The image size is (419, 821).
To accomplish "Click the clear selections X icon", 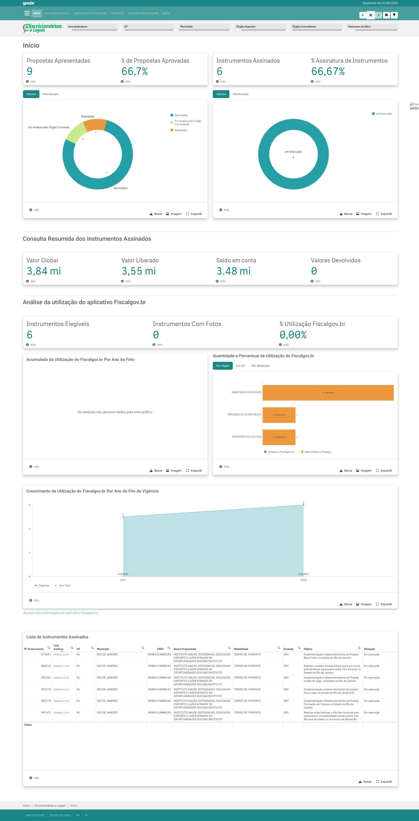I will [x=371, y=15].
